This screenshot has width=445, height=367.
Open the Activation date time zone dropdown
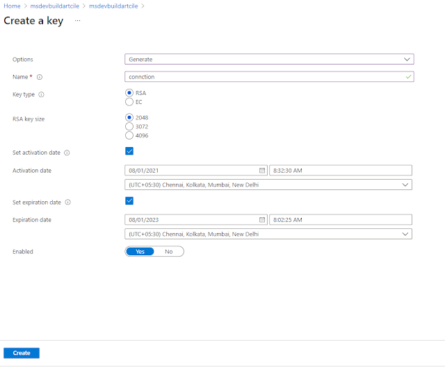click(268, 185)
